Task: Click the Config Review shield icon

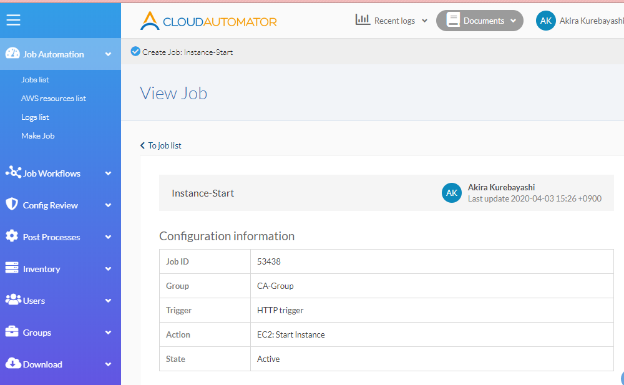Action: coord(12,204)
